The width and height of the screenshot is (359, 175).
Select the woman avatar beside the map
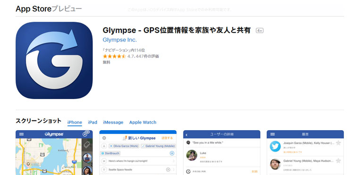tap(87, 171)
